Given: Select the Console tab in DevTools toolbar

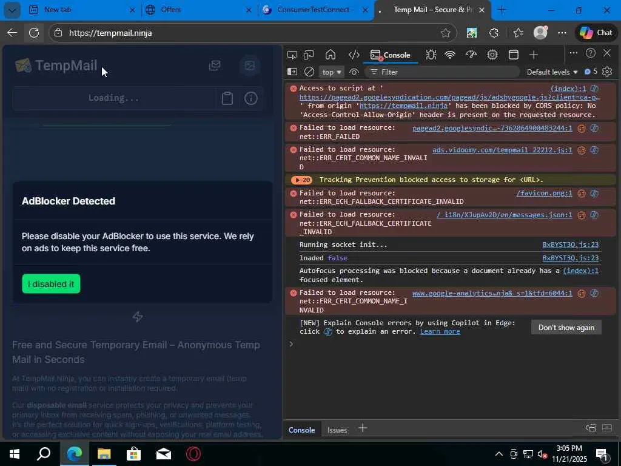Looking at the screenshot, I should [391, 55].
